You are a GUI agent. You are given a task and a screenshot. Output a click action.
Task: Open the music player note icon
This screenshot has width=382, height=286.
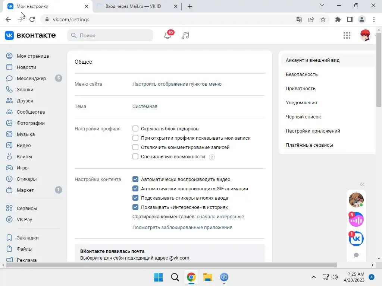click(x=185, y=35)
